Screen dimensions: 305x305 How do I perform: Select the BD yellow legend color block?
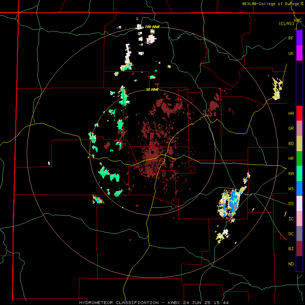coord(299,144)
